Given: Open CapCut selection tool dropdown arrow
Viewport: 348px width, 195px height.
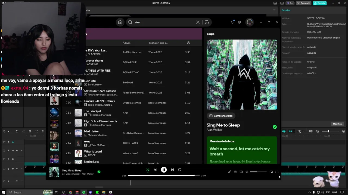Looking at the screenshot, I should pos(8,131).
